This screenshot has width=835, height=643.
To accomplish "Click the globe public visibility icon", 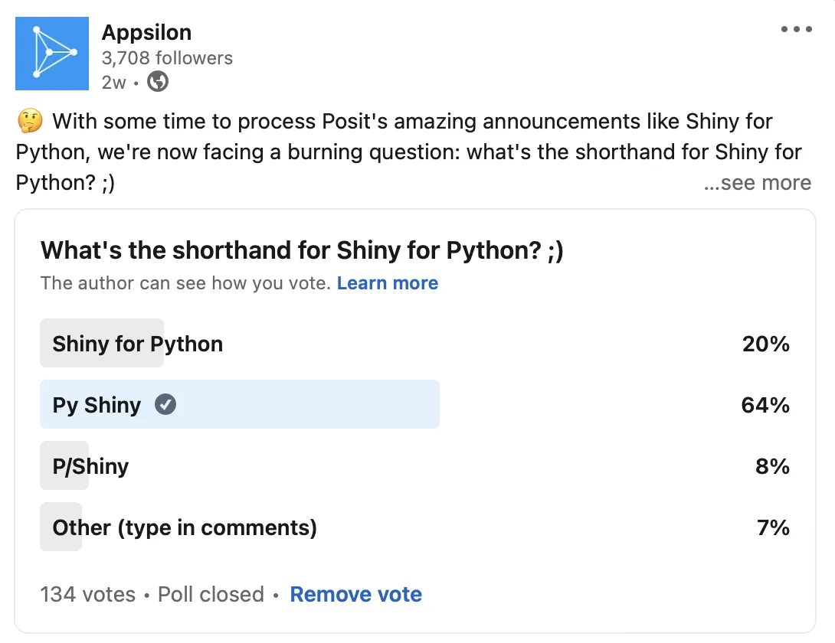I will (158, 82).
